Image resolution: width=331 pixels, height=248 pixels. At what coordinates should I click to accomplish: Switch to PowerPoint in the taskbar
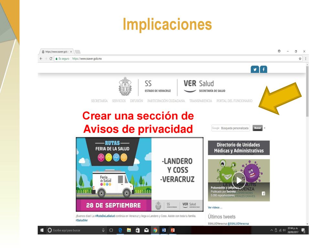click(x=173, y=230)
